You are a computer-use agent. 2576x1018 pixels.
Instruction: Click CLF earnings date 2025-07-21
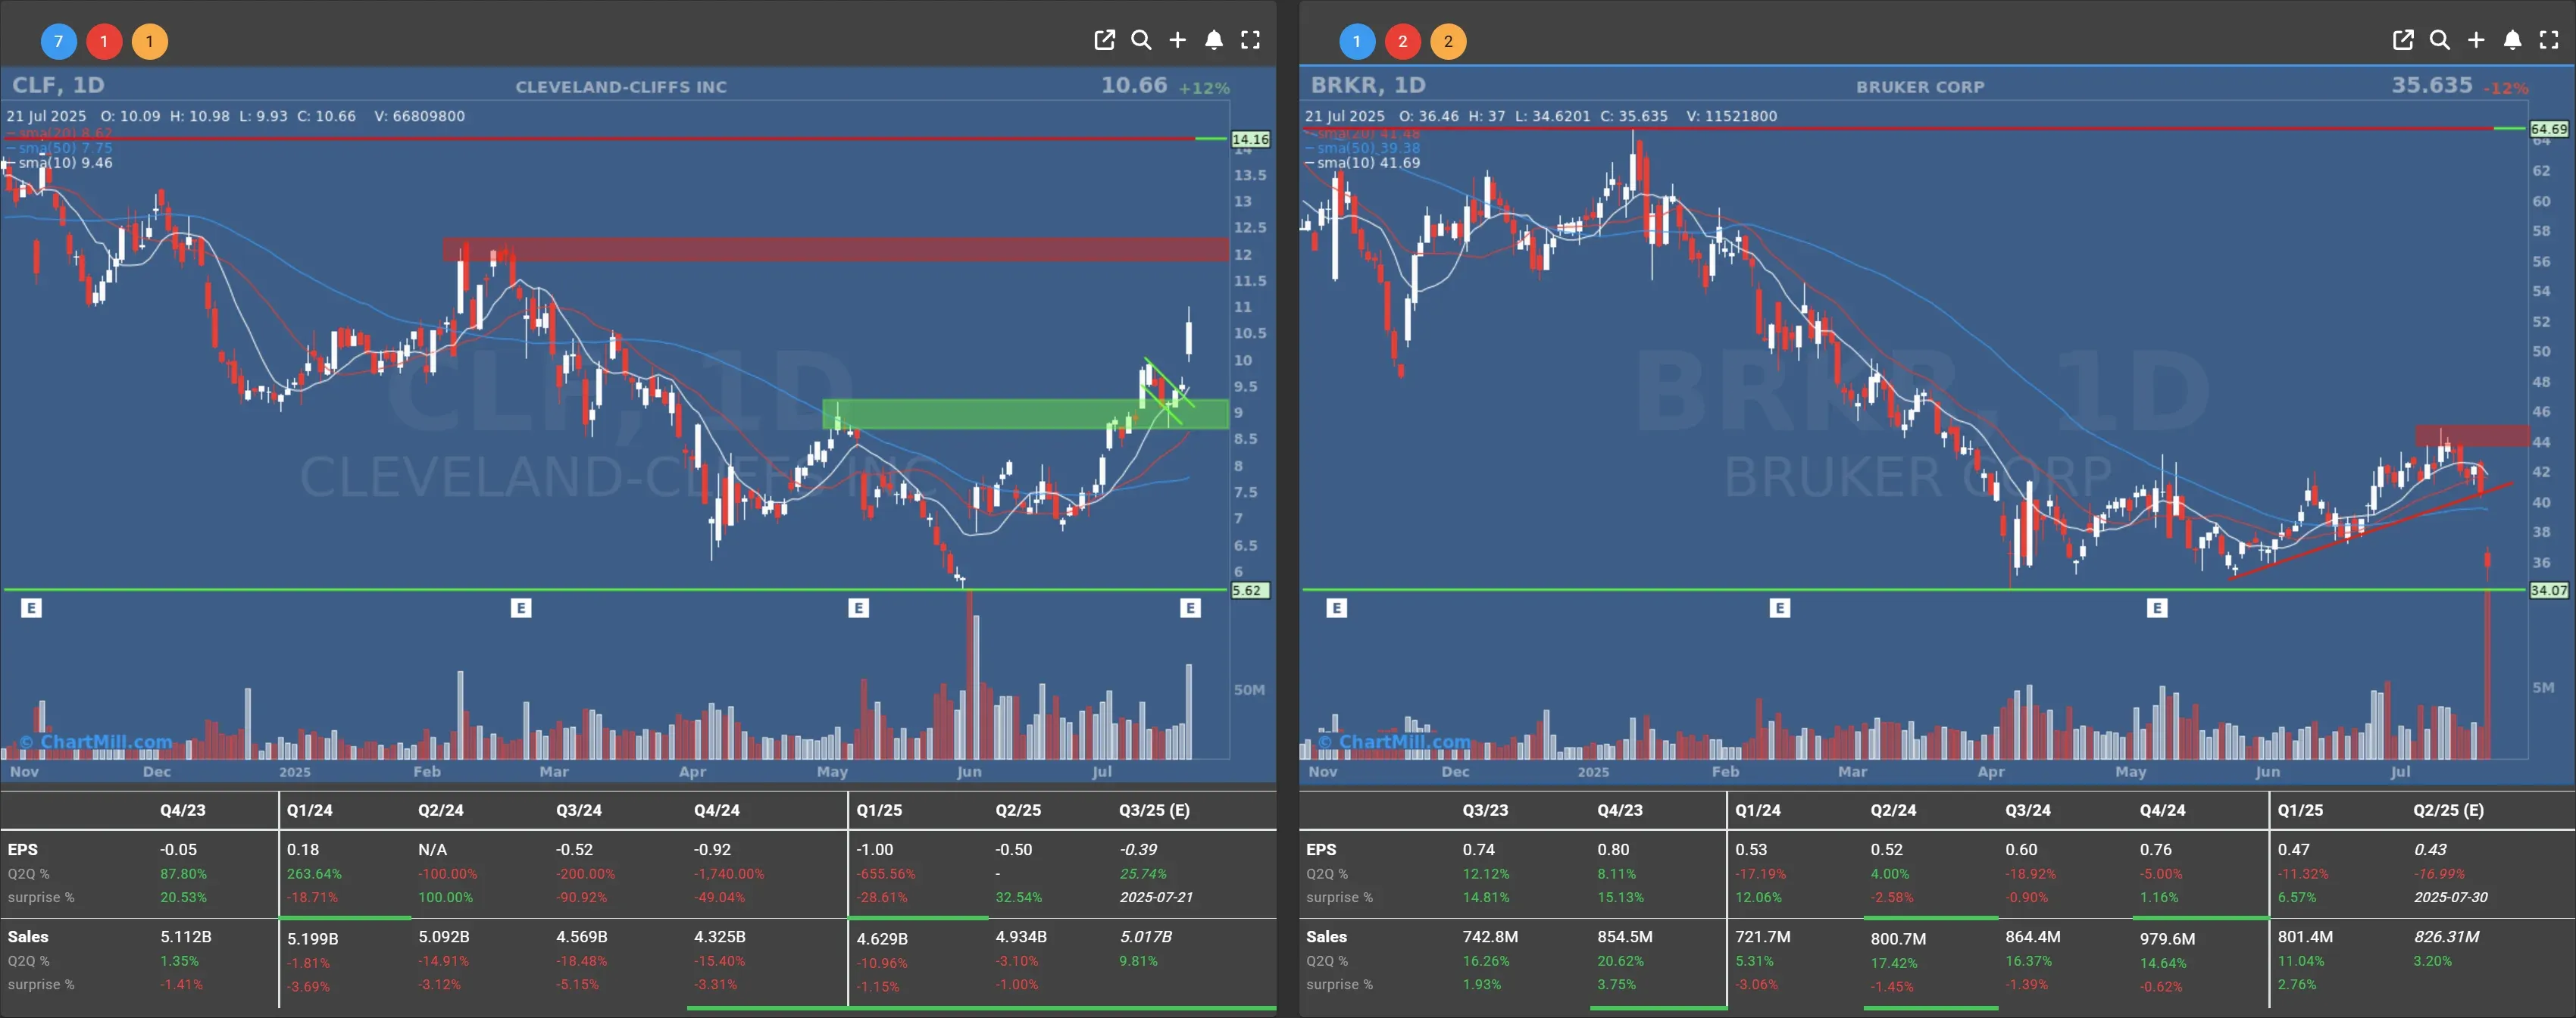[1156, 897]
